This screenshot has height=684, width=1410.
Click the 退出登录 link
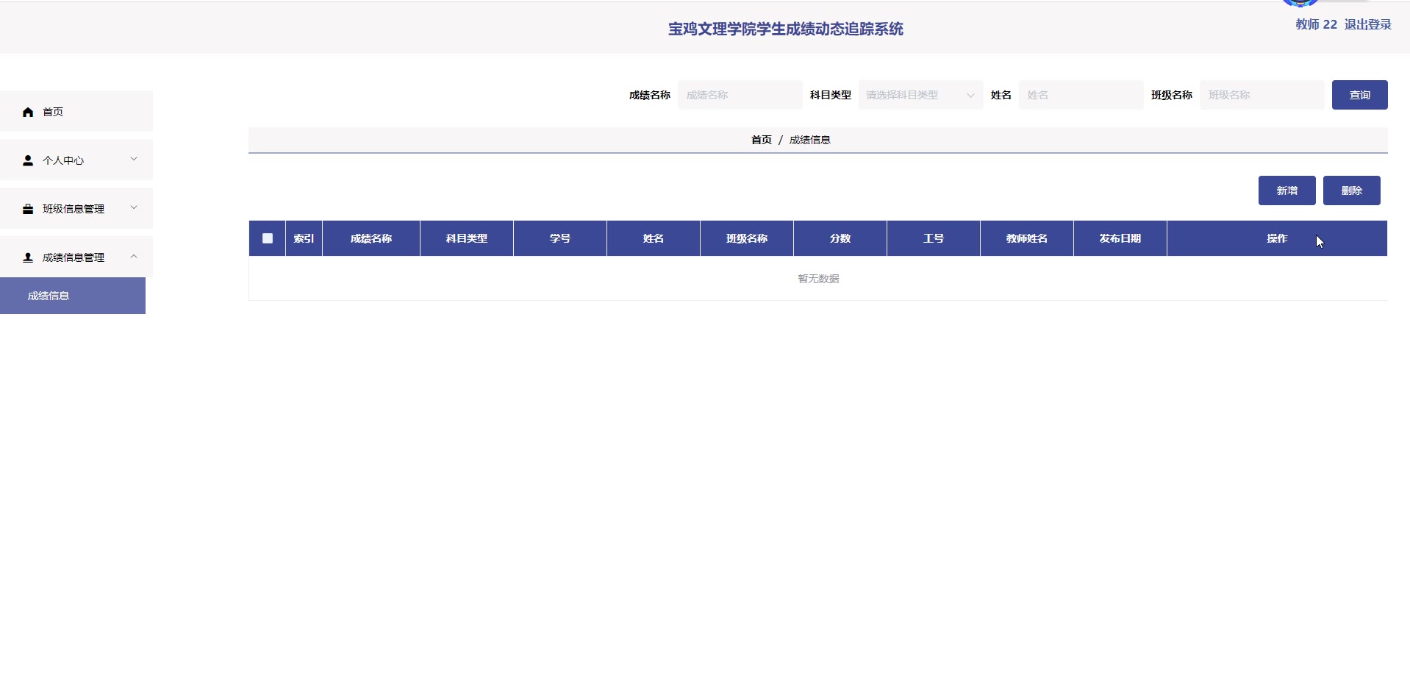[x=1367, y=24]
